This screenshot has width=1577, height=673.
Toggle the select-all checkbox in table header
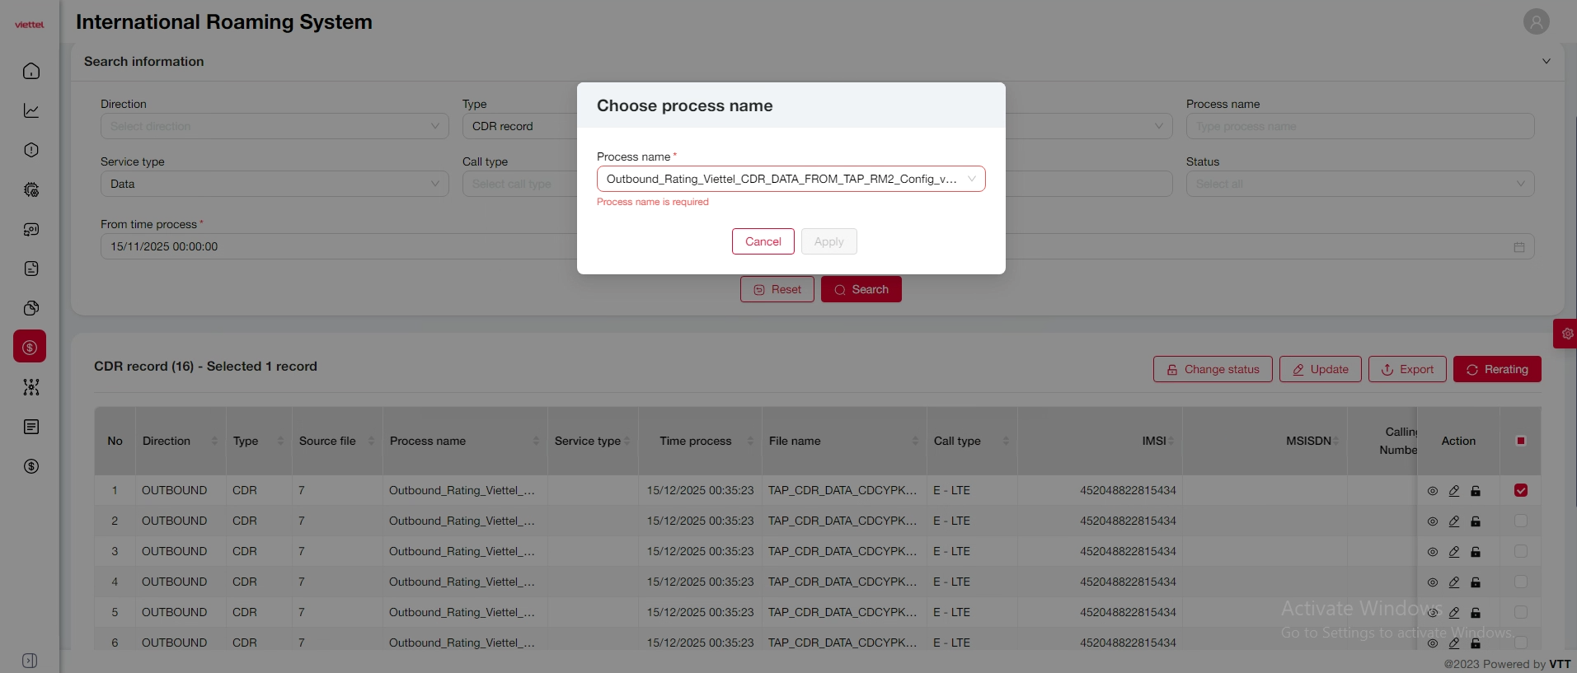tap(1521, 441)
